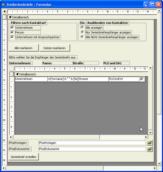Select the PLZUndOrt field in subform

[x=124, y=79]
